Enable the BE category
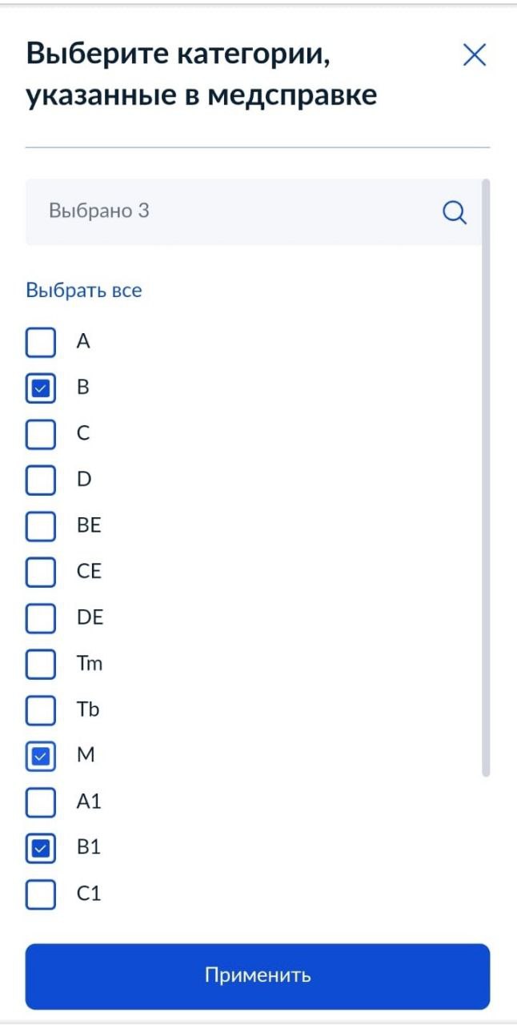517x1025 pixels. coord(41,527)
